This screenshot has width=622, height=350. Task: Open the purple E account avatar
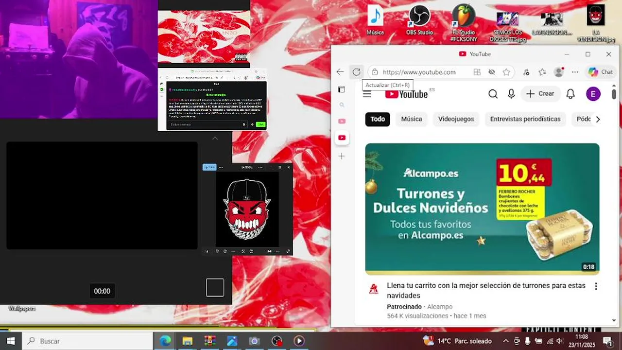(593, 94)
